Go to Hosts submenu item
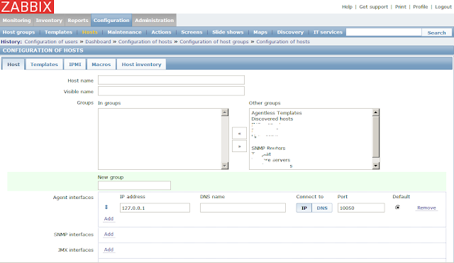 [90, 32]
